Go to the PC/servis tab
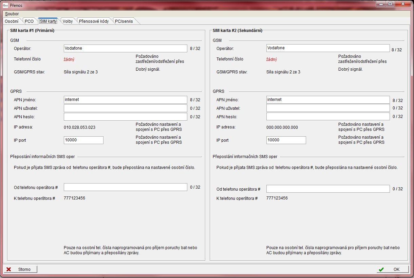This screenshot has height=278, width=414. point(124,21)
